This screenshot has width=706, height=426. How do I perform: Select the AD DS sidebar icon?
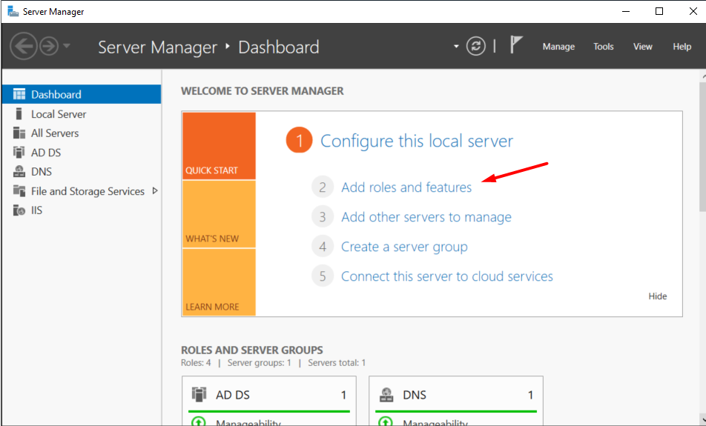(x=19, y=153)
